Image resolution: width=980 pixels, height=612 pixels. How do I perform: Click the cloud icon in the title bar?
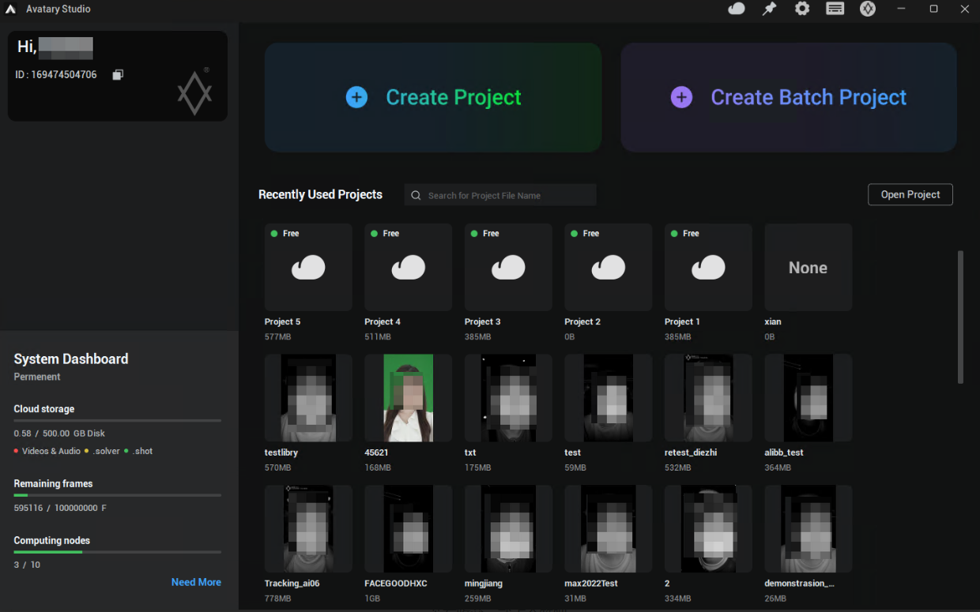(737, 9)
